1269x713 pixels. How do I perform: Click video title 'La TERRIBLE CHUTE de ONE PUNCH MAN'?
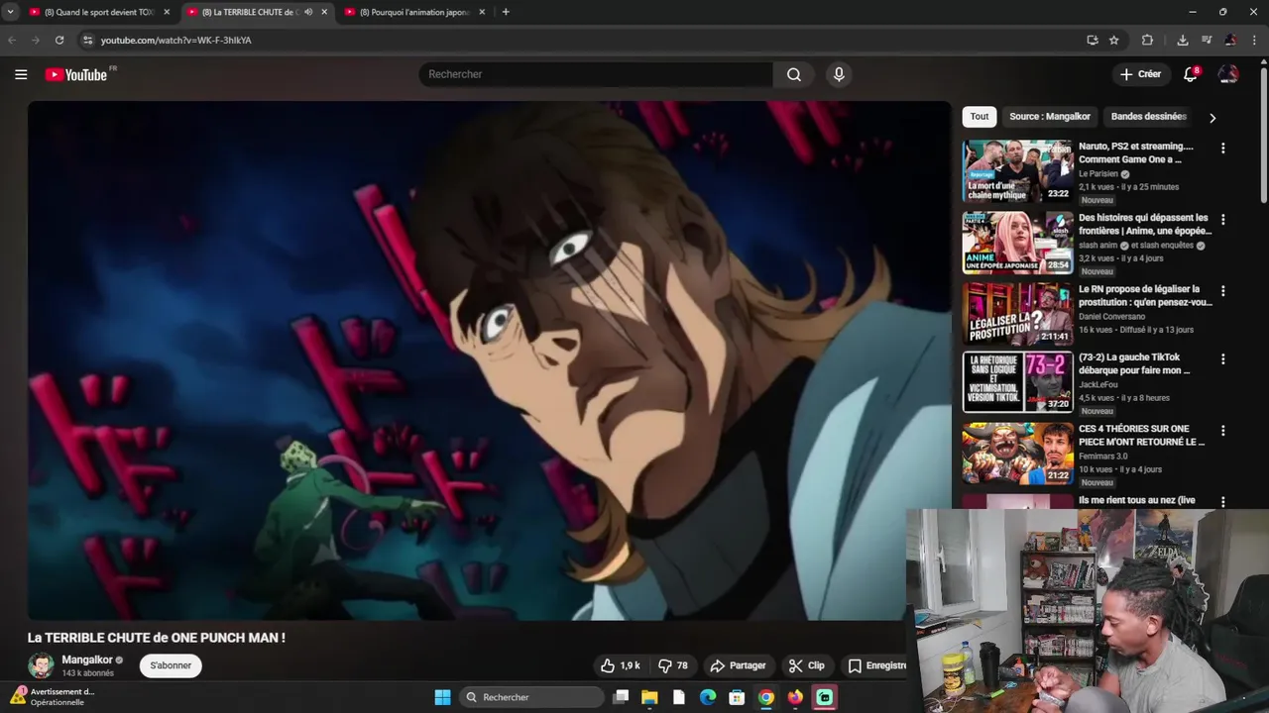click(156, 638)
